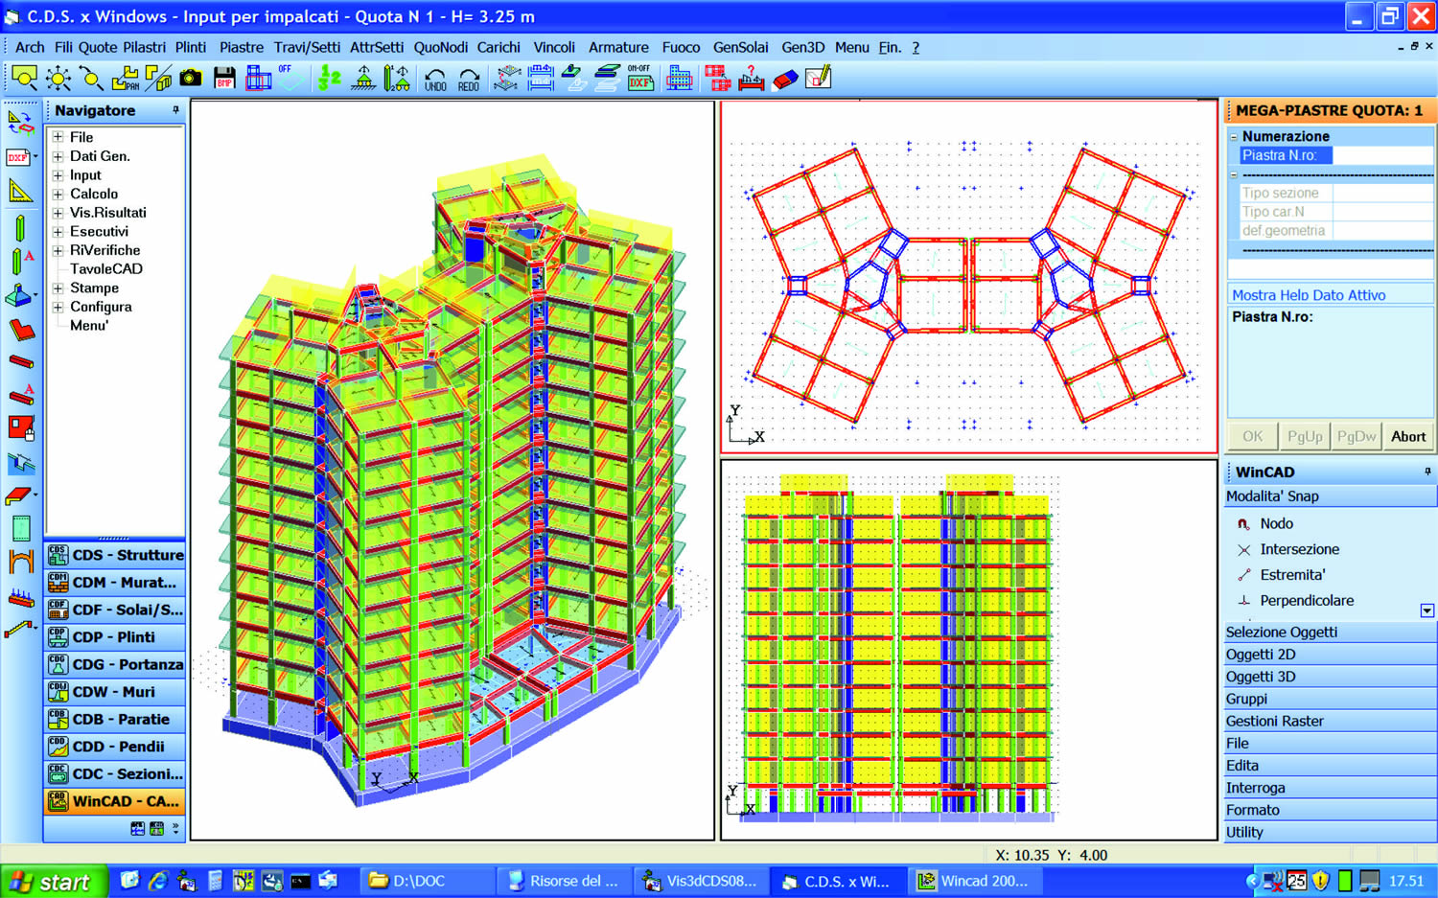Expand the File node in Navigatore
This screenshot has width=1438, height=898.
[58, 137]
